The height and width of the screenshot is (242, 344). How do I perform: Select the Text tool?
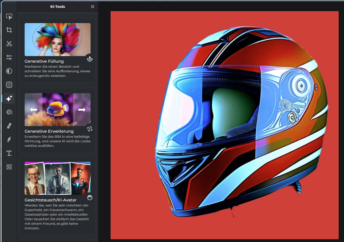(9, 153)
